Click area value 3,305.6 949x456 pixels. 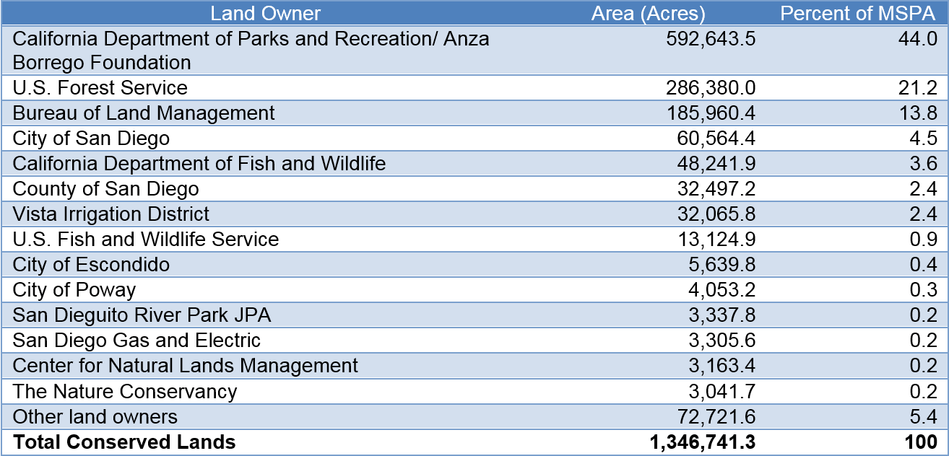pyautogui.click(x=722, y=341)
